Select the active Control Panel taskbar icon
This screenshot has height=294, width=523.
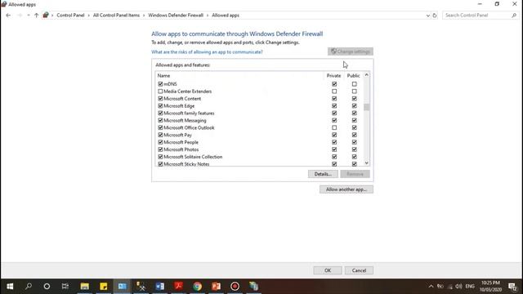[122, 287]
